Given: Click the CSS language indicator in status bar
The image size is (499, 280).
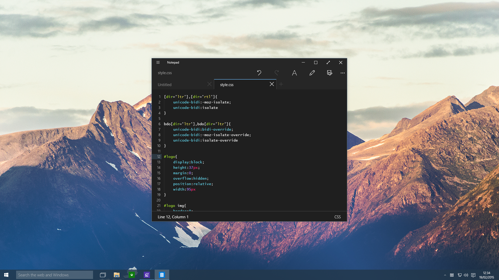Looking at the screenshot, I should point(338,217).
